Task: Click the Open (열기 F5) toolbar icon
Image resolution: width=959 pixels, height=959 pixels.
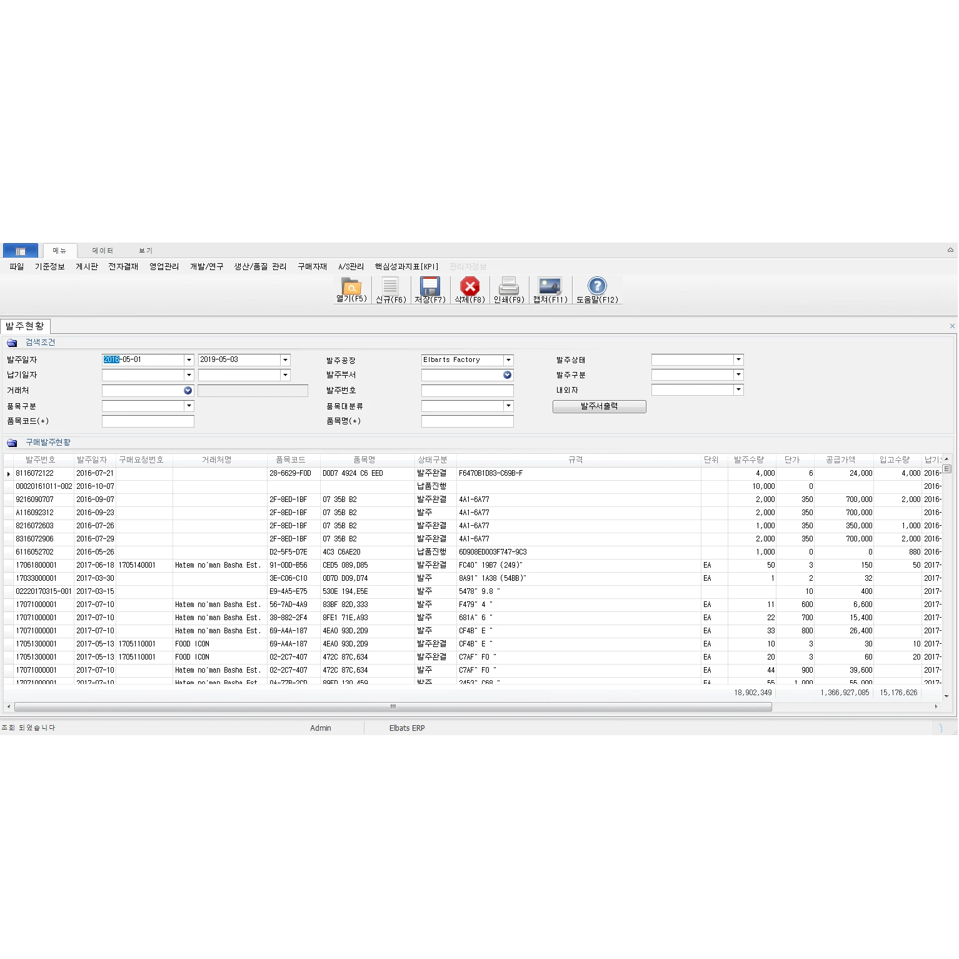Action: point(351,287)
